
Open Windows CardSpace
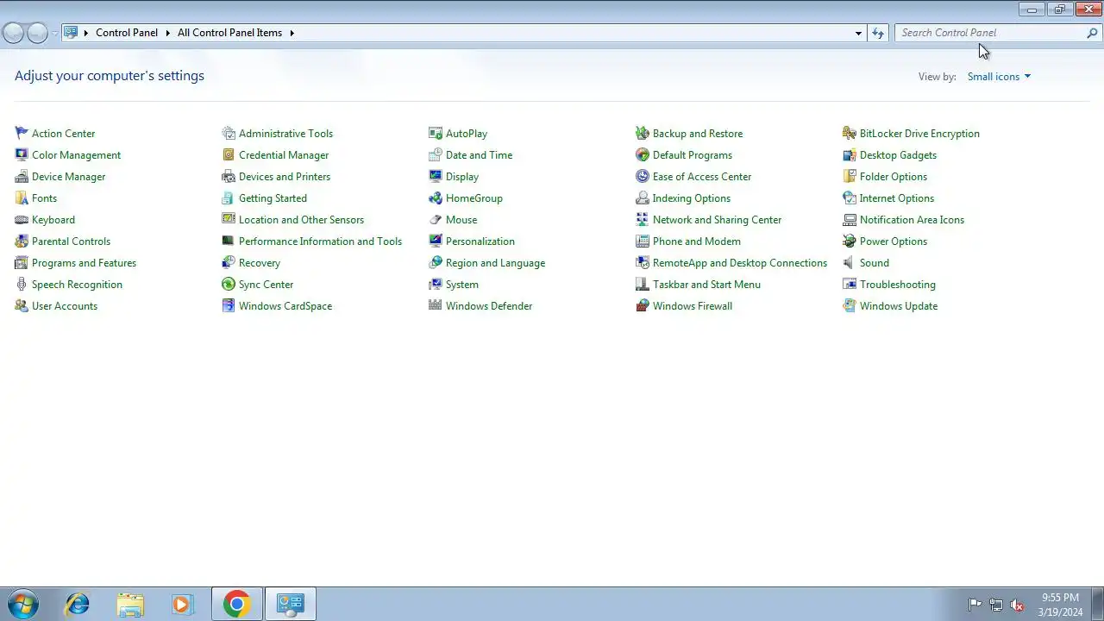click(x=285, y=305)
